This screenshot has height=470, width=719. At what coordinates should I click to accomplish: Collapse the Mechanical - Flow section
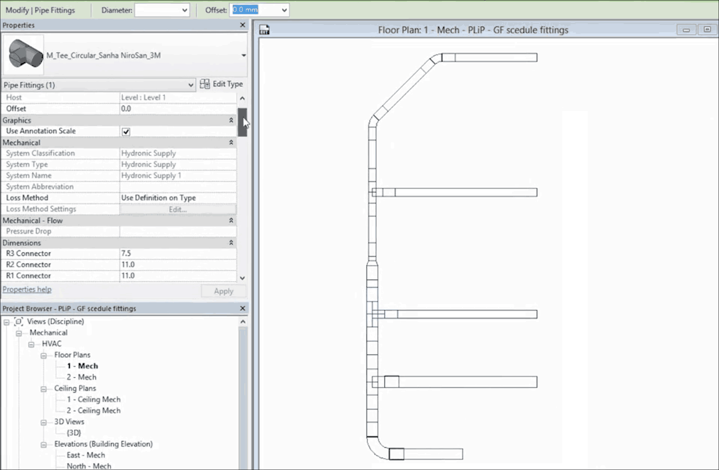[231, 220]
